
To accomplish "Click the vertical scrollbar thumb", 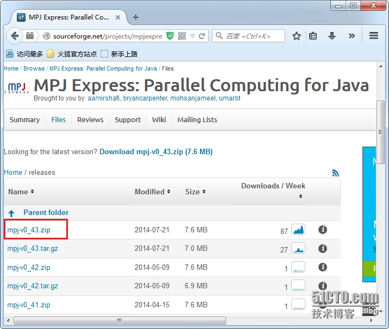I will click(x=380, y=132).
